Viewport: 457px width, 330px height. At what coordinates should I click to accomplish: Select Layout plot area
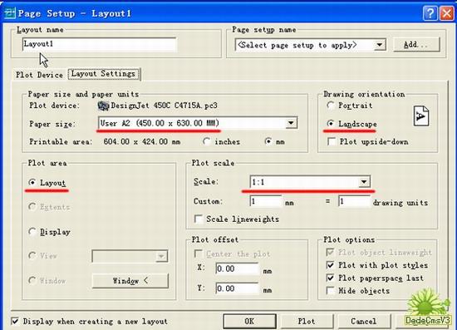coord(32,183)
